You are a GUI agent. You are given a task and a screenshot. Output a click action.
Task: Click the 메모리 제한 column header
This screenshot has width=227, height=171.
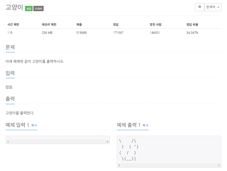[x=49, y=25]
